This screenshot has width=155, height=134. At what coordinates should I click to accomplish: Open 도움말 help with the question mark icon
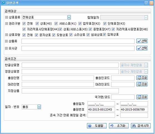pos(97,126)
